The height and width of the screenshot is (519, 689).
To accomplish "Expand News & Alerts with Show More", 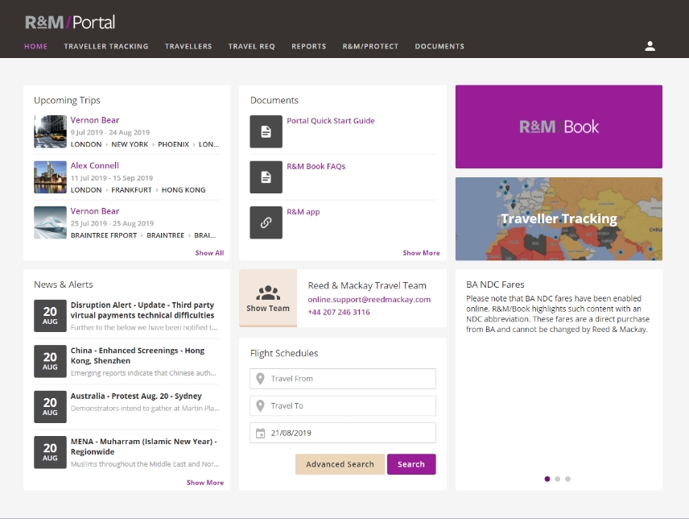I will click(205, 483).
